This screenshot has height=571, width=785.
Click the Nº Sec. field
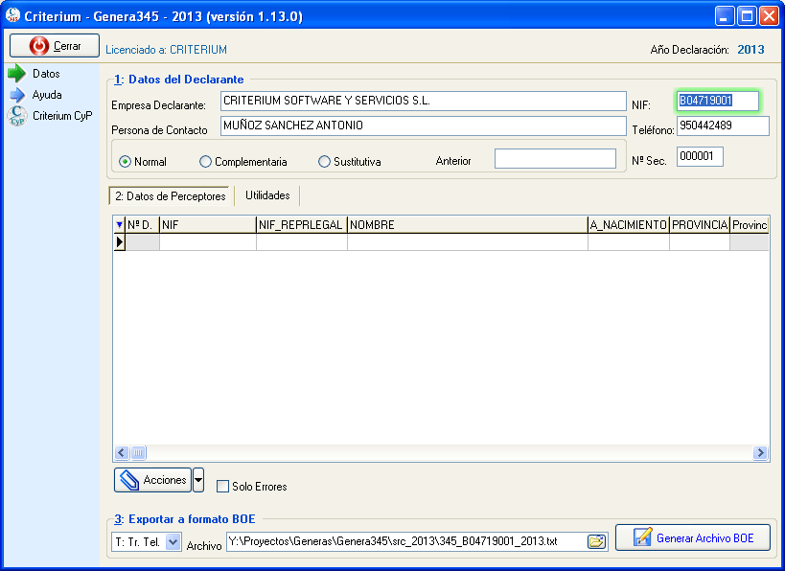click(x=700, y=156)
